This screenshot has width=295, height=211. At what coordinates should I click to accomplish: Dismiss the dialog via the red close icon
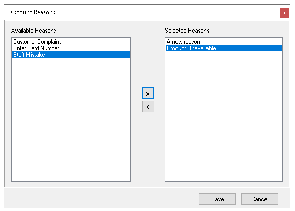click(x=284, y=13)
